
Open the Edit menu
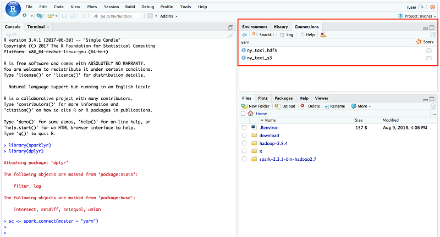tap(43, 7)
